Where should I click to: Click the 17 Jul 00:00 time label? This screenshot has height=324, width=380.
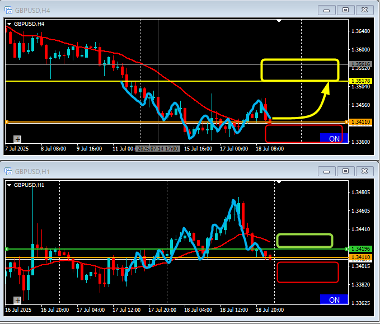[234, 148]
